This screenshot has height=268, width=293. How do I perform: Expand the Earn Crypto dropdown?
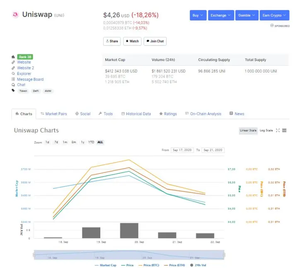(x=274, y=15)
